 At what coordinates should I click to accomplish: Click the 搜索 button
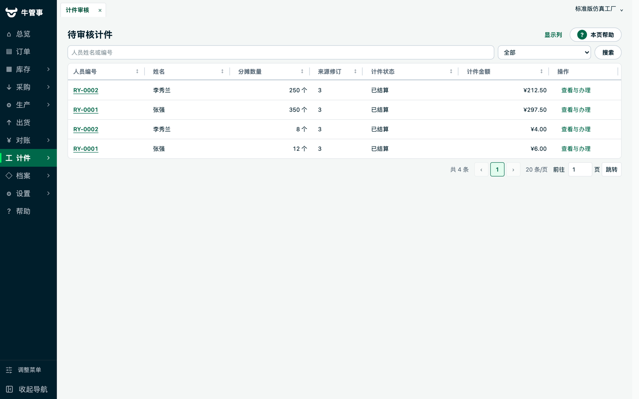click(608, 52)
